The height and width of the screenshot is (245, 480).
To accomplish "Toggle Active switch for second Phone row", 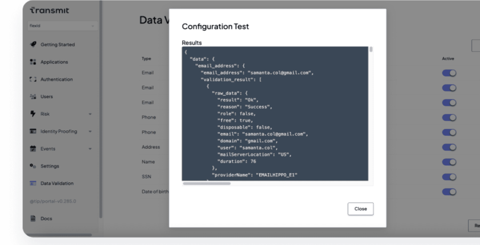I will [x=449, y=132].
